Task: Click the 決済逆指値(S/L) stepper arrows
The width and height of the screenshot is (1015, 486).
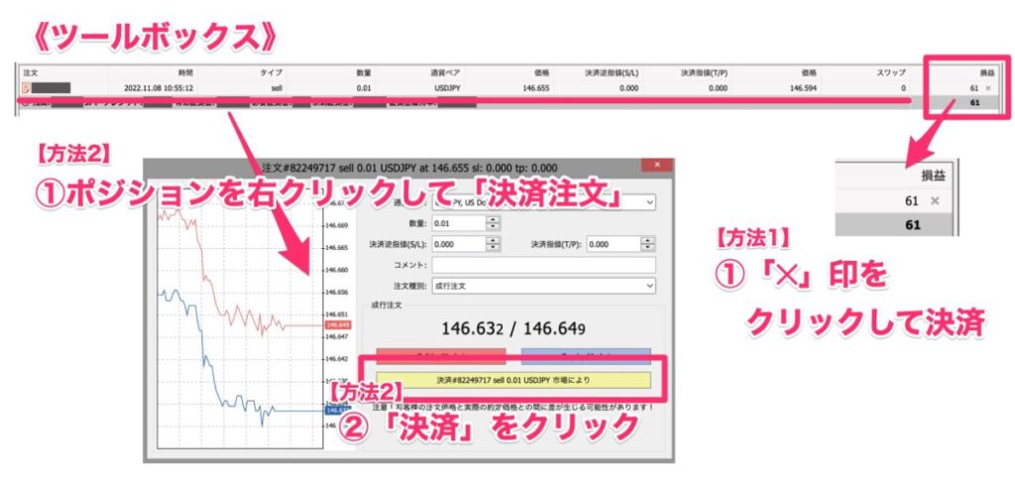Action: [493, 244]
